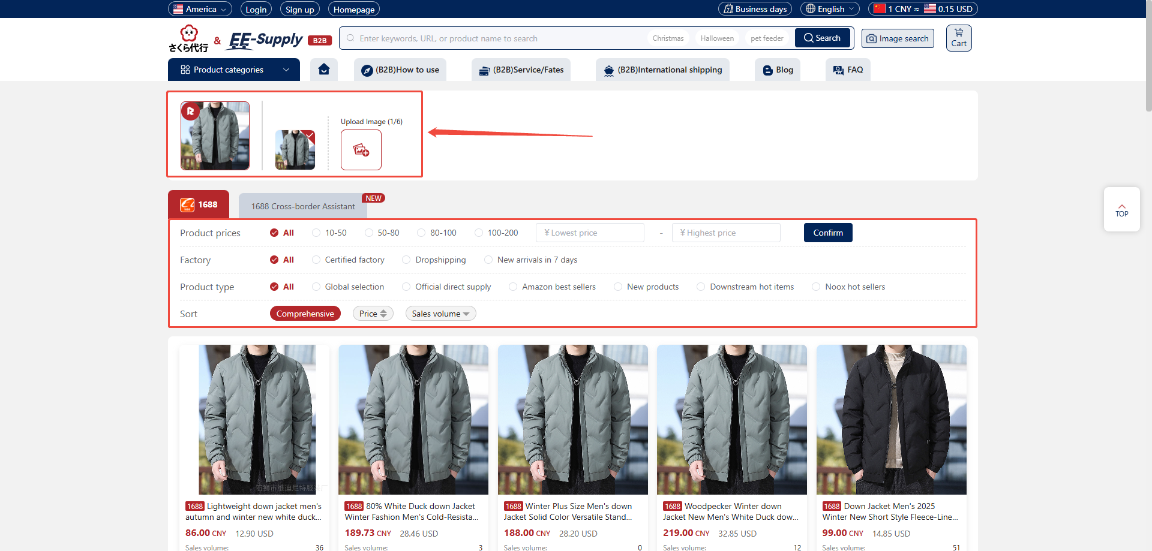Open (B2B)Service/Fates tab
This screenshot has height=551, width=1152.
(521, 70)
